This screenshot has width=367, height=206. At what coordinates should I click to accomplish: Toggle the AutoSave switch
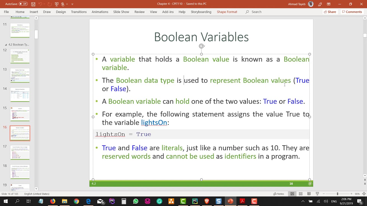(x=23, y=4)
